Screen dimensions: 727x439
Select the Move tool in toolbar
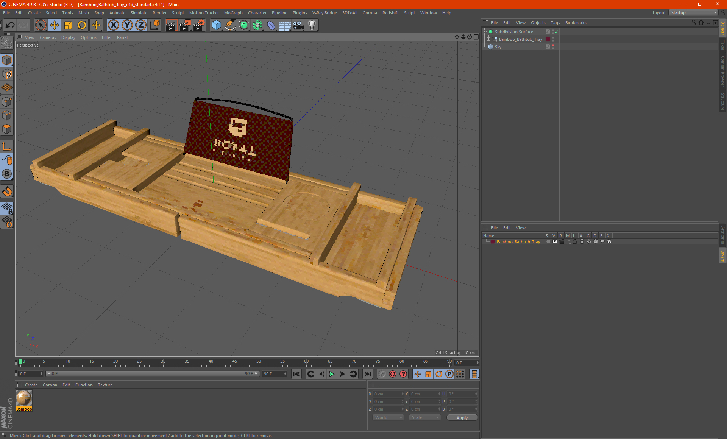coord(55,25)
